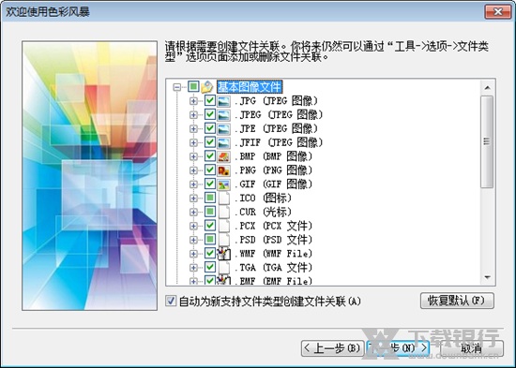
Task: Proceed with the 下一步(N) button
Action: (398, 348)
